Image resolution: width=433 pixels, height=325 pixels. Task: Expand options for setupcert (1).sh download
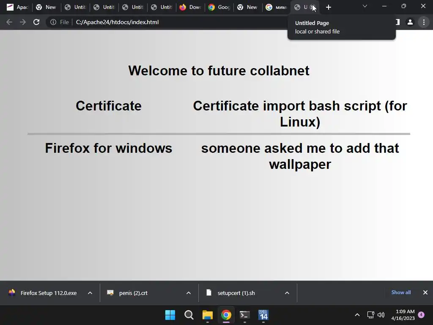pyautogui.click(x=287, y=293)
